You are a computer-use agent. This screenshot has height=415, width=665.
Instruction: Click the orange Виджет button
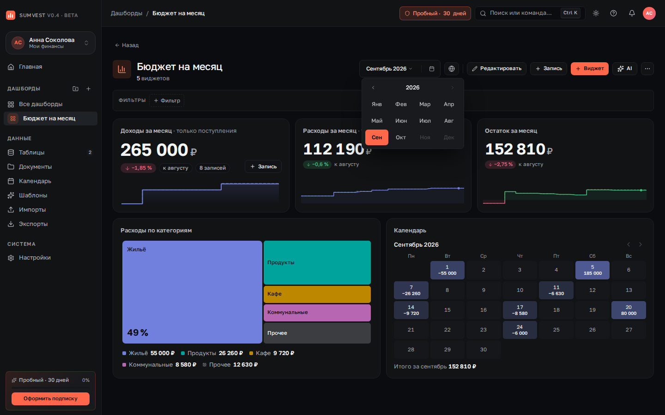point(590,69)
